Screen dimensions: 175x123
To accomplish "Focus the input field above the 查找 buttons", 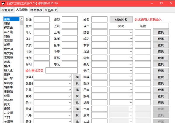I will pos(161,26).
